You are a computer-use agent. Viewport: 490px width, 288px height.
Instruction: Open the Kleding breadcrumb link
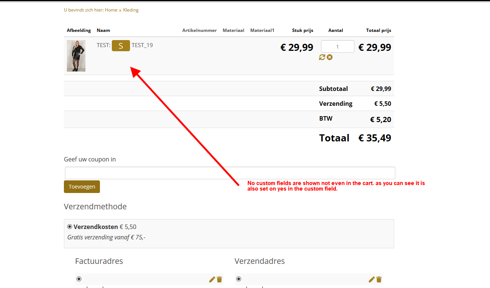(131, 10)
